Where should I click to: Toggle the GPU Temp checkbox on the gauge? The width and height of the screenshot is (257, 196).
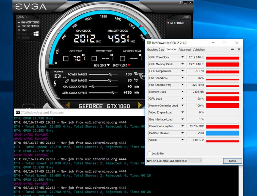(66, 58)
